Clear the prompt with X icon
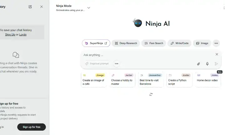The image size is (225, 135). (x=217, y=54)
